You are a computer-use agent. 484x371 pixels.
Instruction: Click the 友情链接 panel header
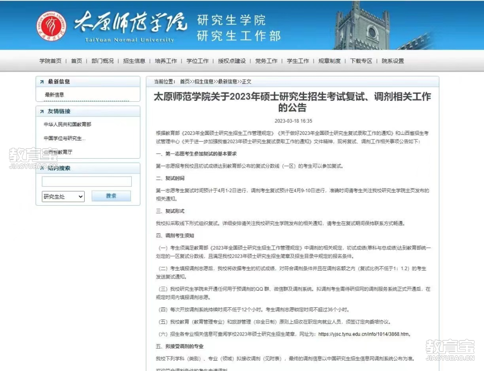88,112
